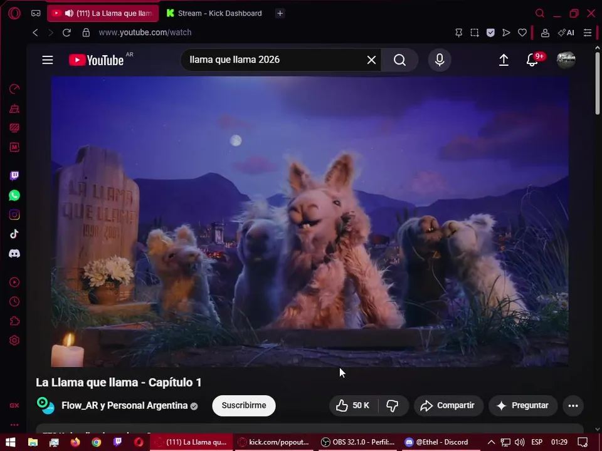Open ad blocker shield settings
Image resolution: width=602 pixels, height=451 pixels.
pos(490,33)
